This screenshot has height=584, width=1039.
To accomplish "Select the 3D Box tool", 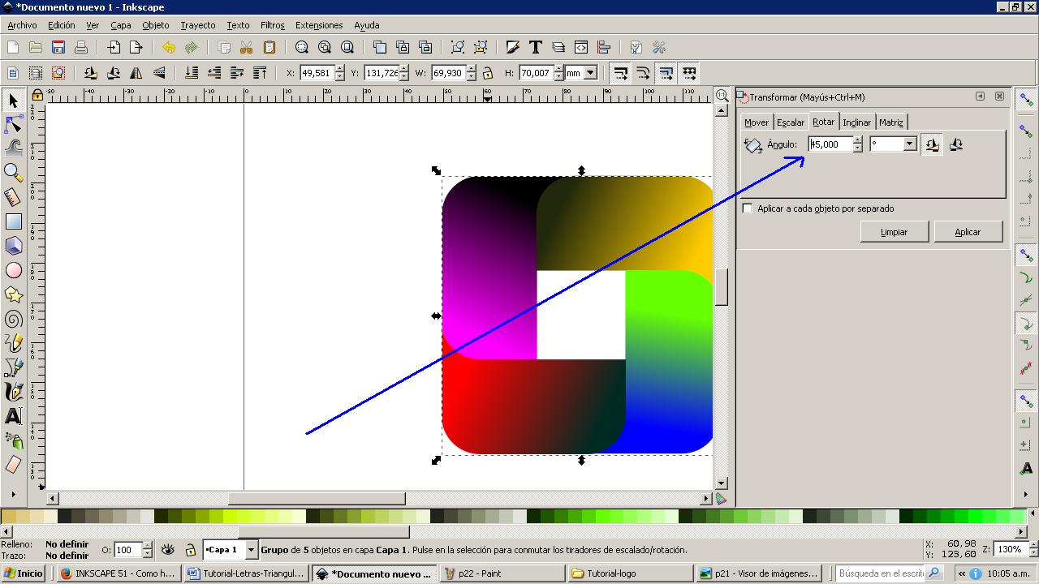I will tap(13, 246).
